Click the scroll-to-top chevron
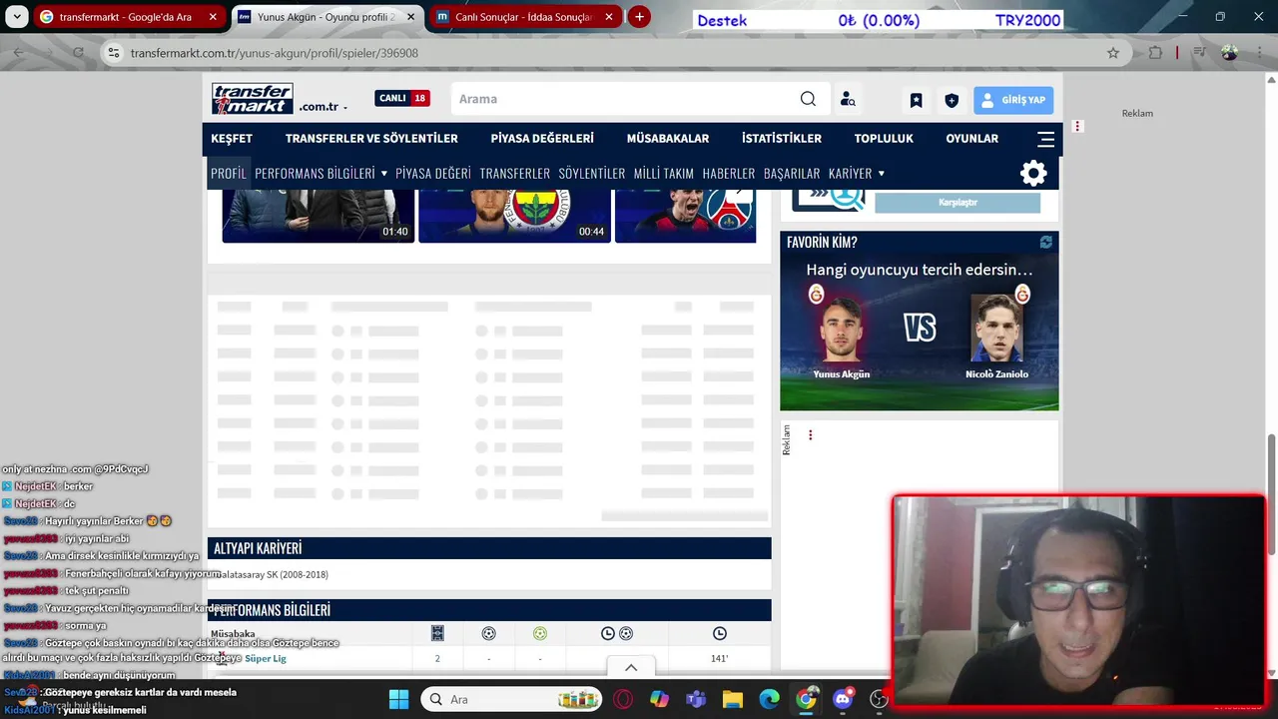 tap(631, 667)
